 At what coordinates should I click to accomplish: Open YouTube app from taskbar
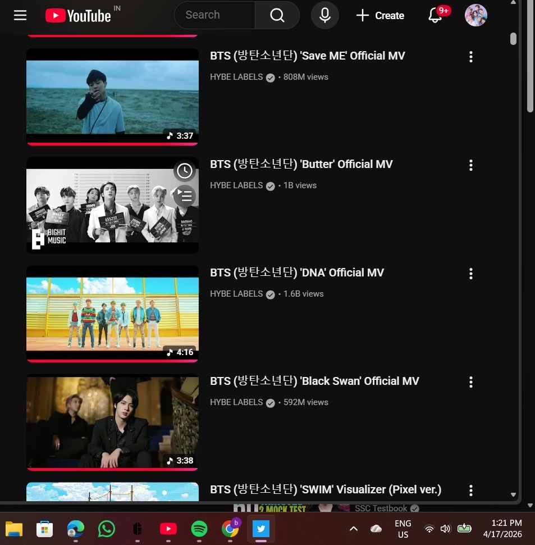pos(168,529)
